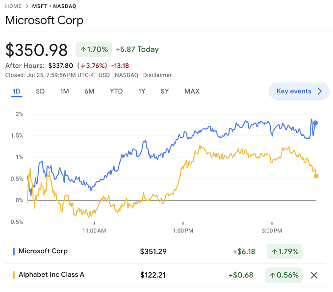The image size is (333, 292).
Task: Open the Key events button
Action: click(x=294, y=91)
